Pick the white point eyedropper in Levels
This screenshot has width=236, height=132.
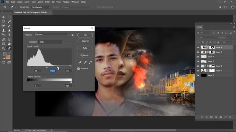click(90, 62)
